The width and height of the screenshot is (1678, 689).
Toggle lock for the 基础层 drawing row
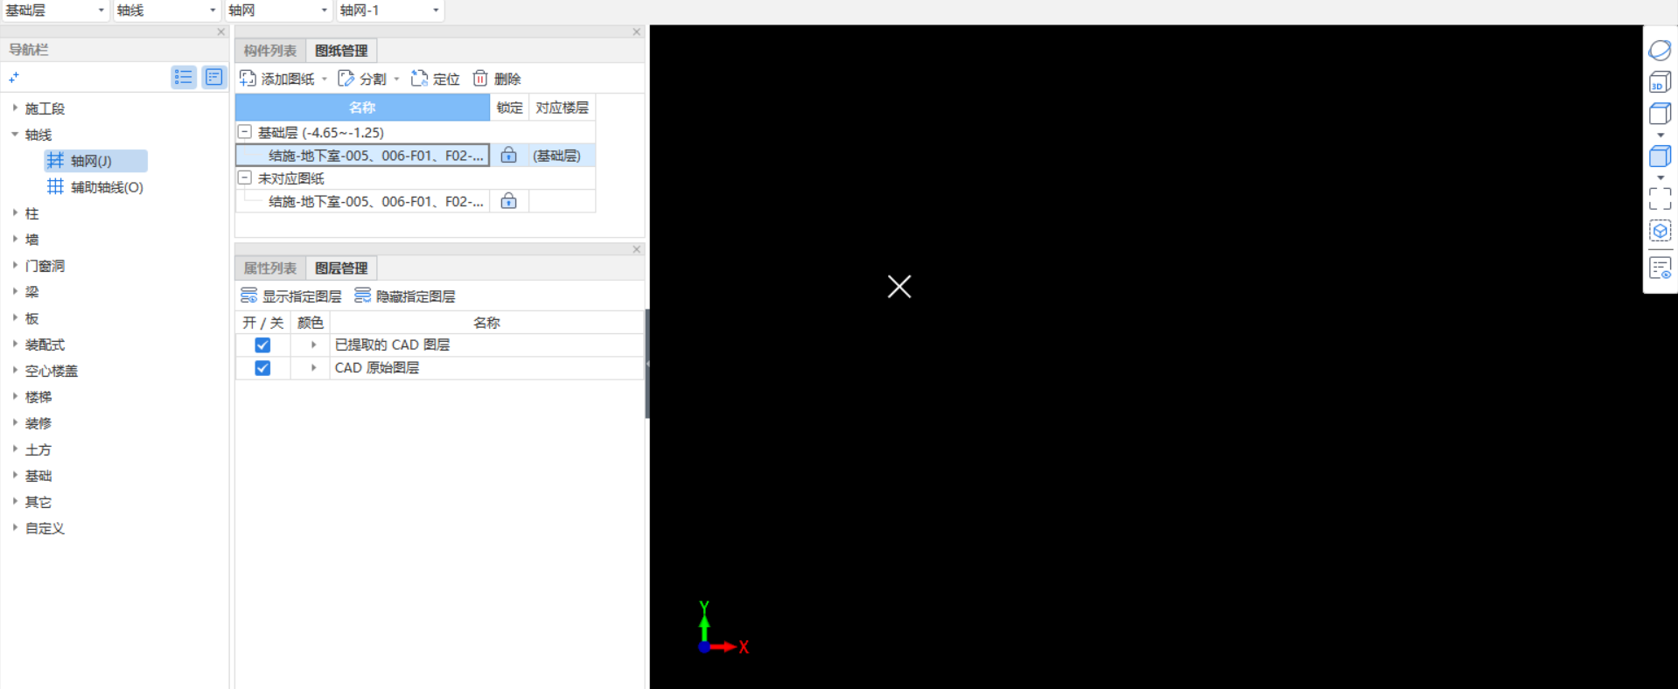click(x=508, y=156)
